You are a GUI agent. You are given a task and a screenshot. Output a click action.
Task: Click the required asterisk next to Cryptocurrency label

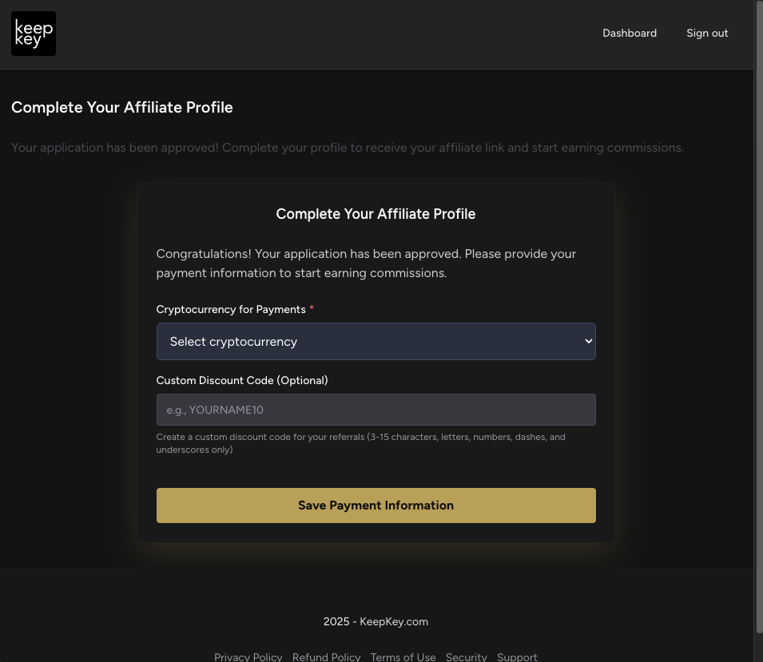click(311, 308)
